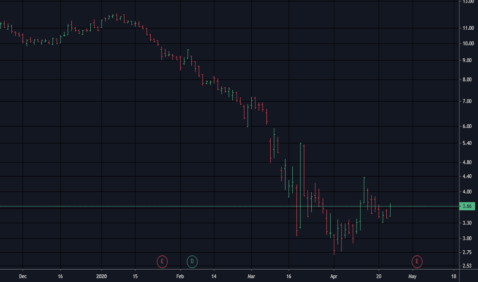478x282 pixels.
Task: Click the 4.40 price axis label
Action: point(467,176)
